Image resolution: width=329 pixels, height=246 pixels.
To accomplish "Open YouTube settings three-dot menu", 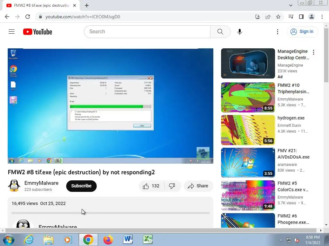I will [x=277, y=32].
